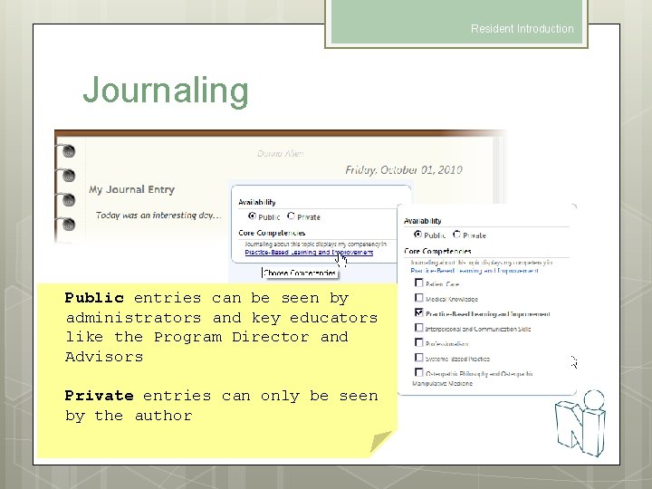Select the Private radio button in the left Availability panel
This screenshot has height=489, width=652.
[291, 216]
